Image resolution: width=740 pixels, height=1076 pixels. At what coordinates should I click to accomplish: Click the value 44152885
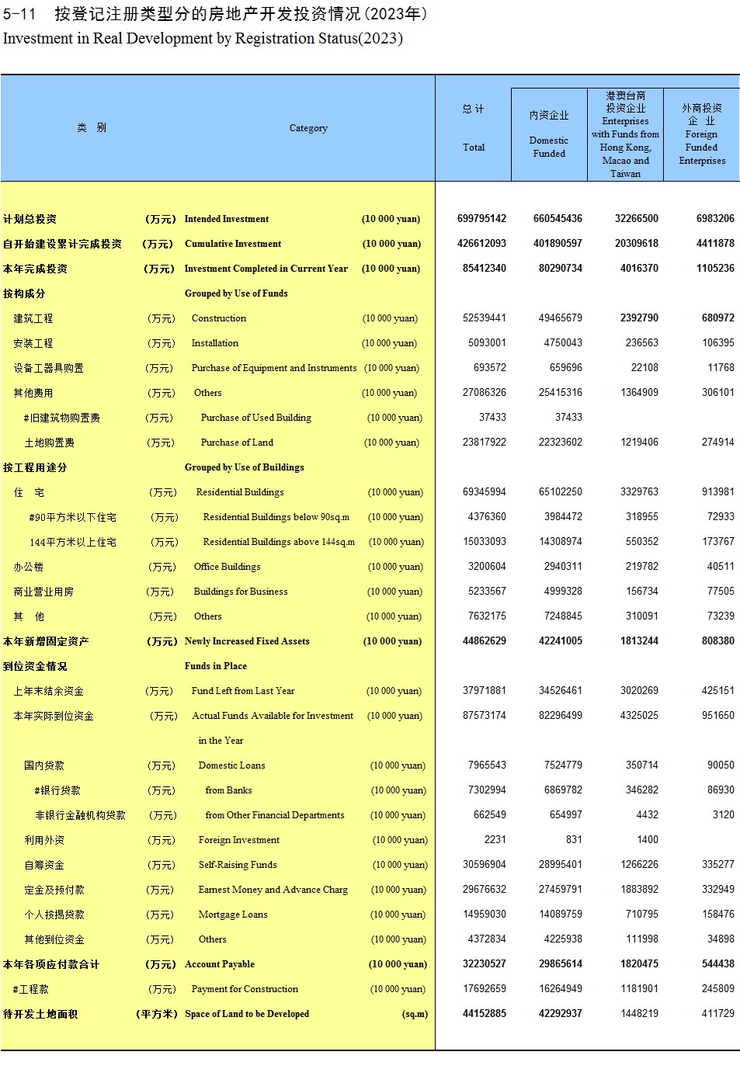tap(485, 1014)
